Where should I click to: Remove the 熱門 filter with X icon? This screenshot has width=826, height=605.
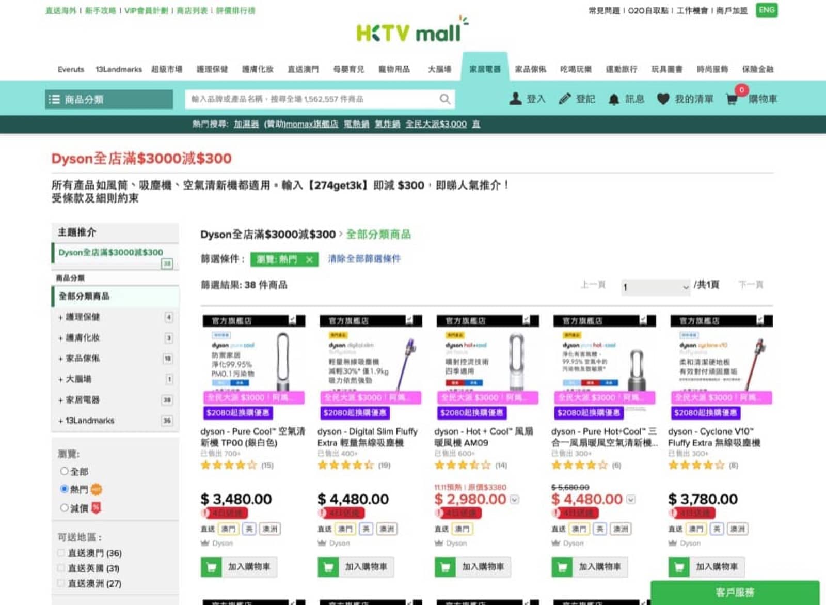(x=309, y=259)
